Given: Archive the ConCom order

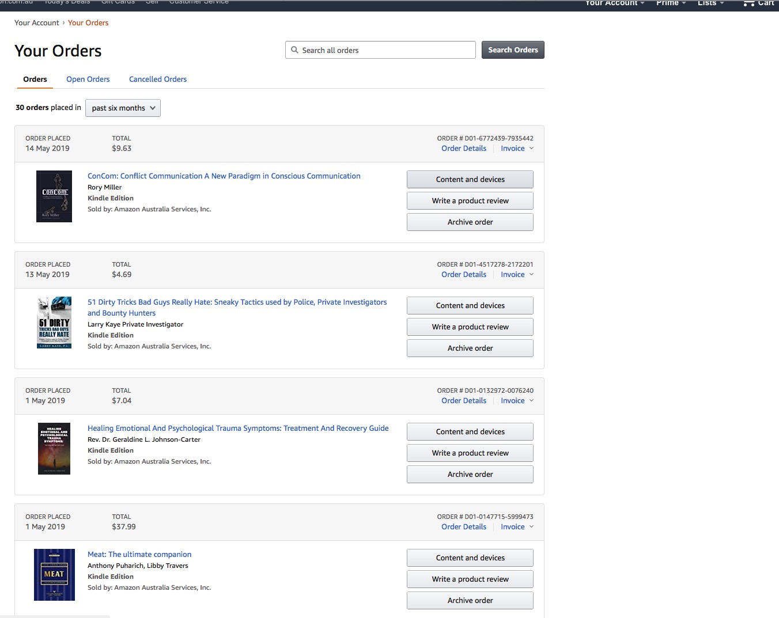Looking at the screenshot, I should pyautogui.click(x=470, y=222).
